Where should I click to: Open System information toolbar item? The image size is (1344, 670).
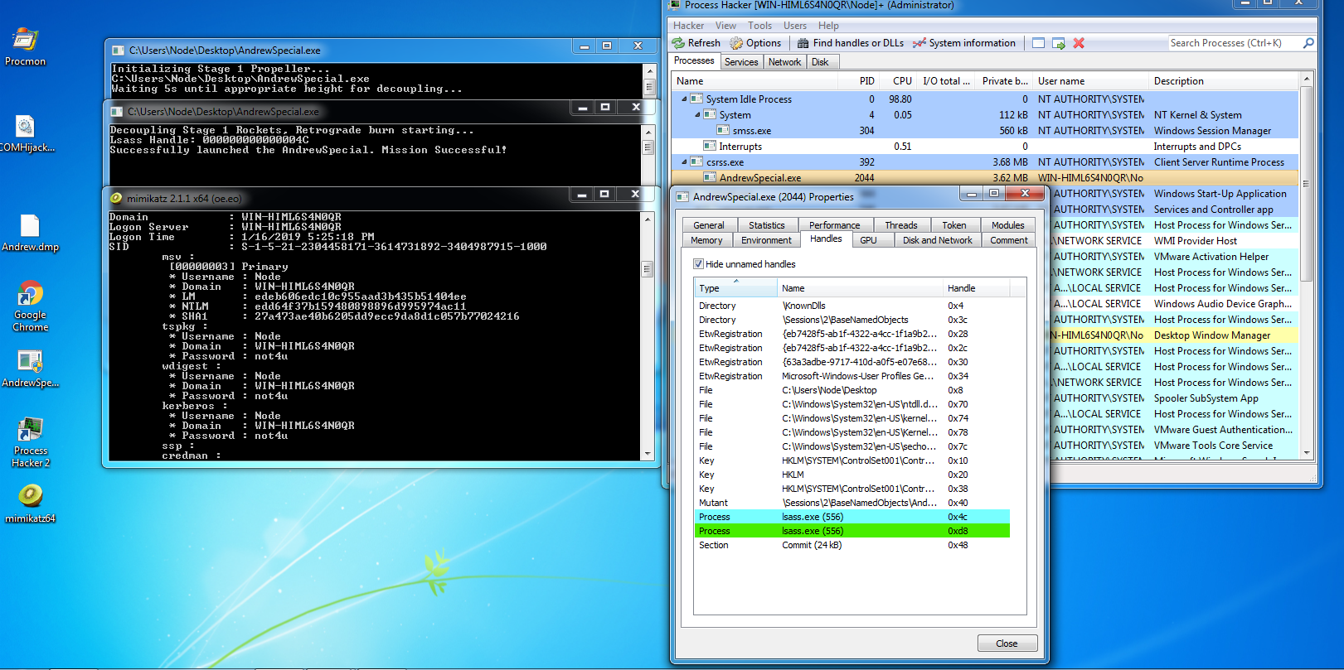[963, 43]
